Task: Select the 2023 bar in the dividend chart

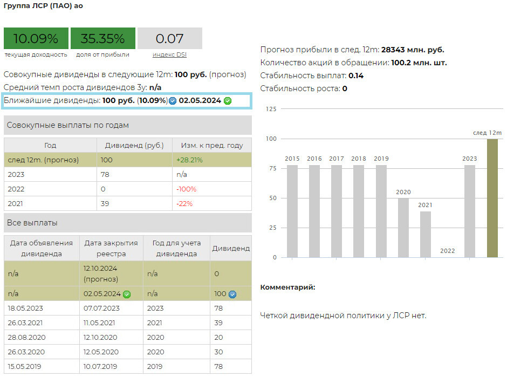Action: [470, 211]
